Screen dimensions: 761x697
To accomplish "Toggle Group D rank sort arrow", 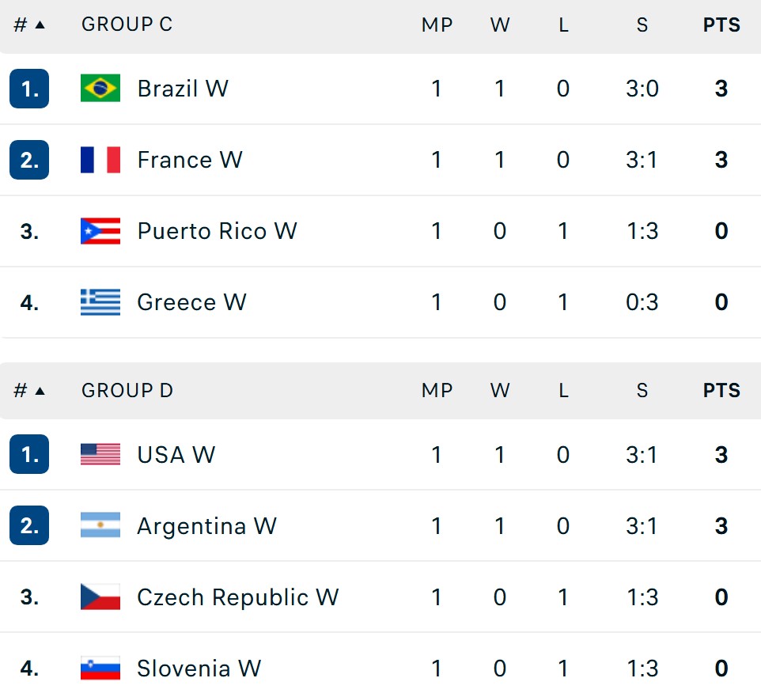I will (x=40, y=391).
